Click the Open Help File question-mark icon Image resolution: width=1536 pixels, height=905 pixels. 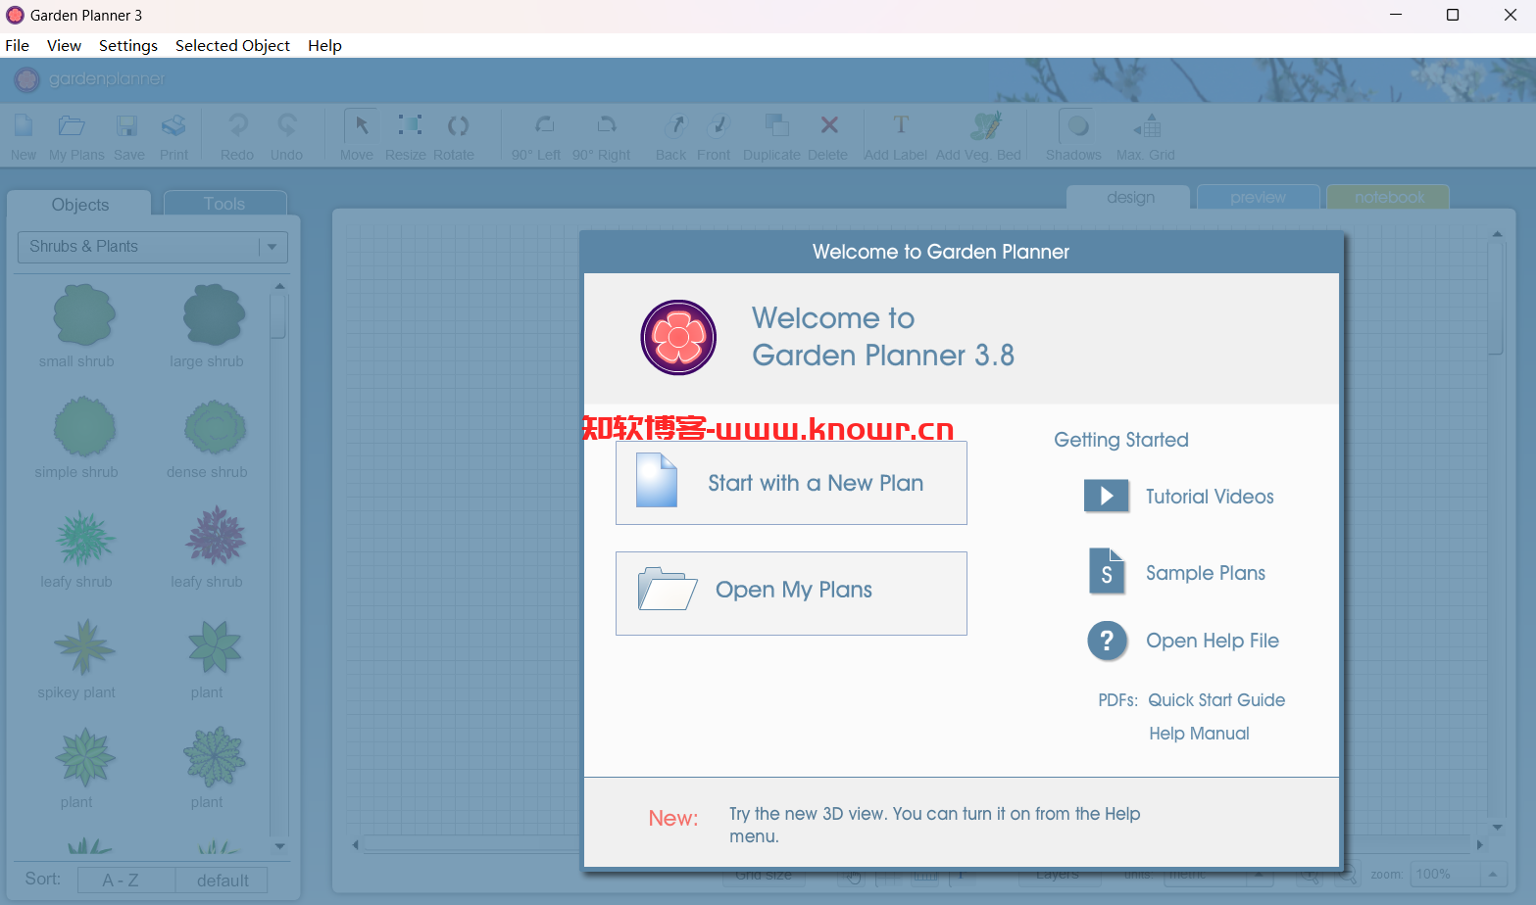pyautogui.click(x=1107, y=641)
